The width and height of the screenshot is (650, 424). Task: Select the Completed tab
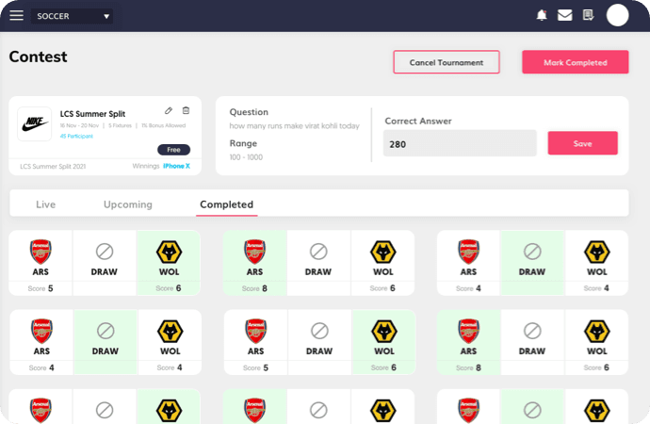[x=226, y=204]
